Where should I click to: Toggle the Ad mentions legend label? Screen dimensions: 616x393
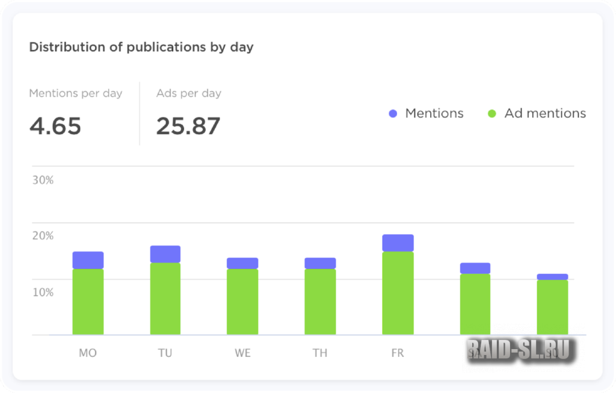544,114
